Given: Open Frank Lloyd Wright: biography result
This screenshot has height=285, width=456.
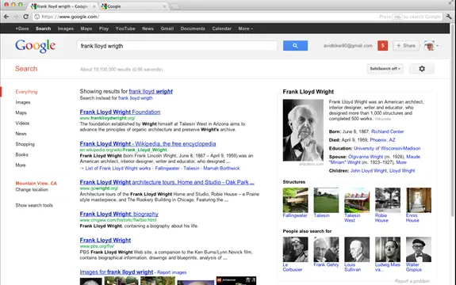Looking at the screenshot, I should pos(119,215).
